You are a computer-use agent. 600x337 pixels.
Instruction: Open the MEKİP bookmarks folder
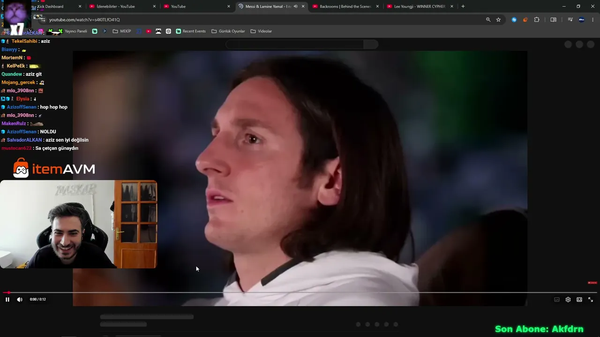[x=122, y=31]
